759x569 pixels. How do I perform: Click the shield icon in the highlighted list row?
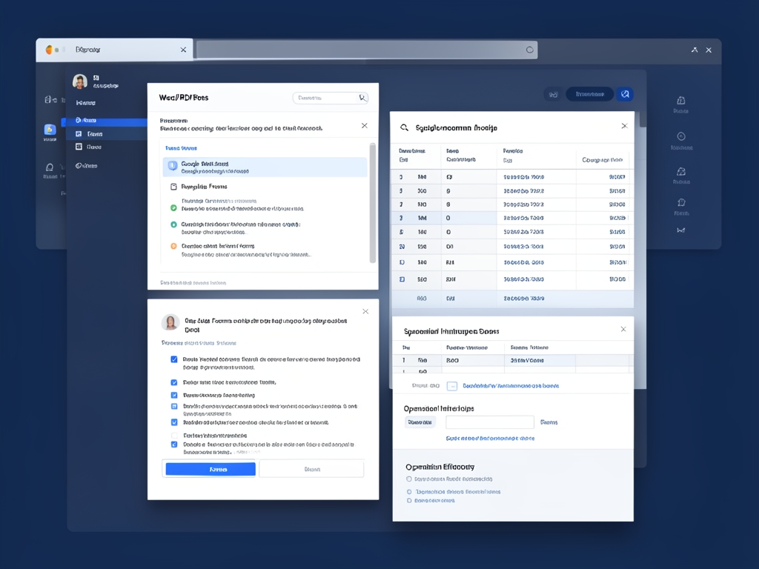point(173,167)
